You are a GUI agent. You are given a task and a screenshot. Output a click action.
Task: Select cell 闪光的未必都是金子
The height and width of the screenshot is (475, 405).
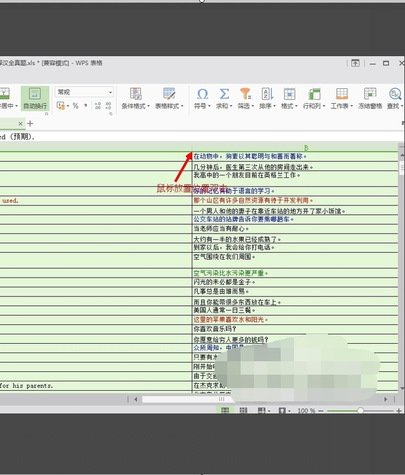click(x=295, y=282)
